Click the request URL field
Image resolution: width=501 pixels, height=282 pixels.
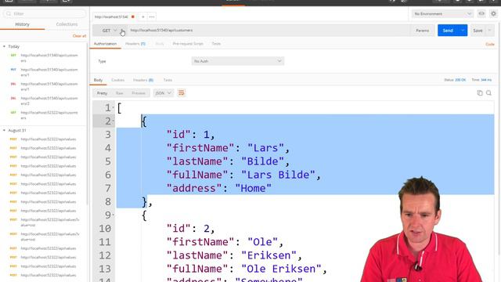coord(269,31)
